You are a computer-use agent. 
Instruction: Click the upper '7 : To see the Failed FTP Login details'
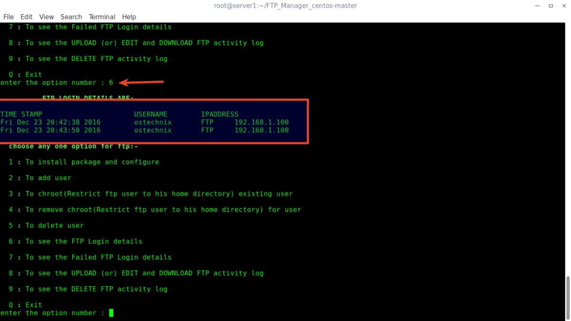(x=90, y=27)
